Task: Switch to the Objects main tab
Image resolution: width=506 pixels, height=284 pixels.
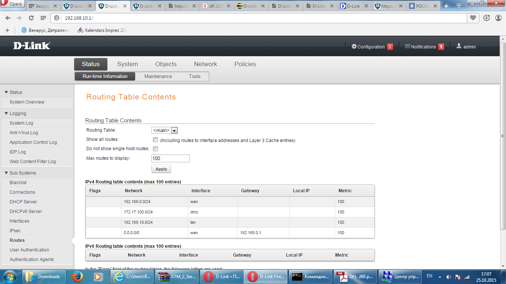Action: pos(166,64)
